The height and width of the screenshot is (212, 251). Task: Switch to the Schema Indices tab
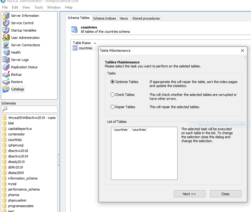click(x=104, y=18)
